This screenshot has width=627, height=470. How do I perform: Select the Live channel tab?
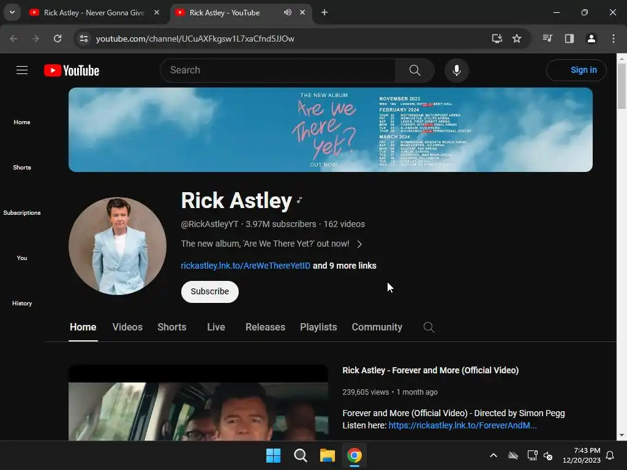(216, 327)
